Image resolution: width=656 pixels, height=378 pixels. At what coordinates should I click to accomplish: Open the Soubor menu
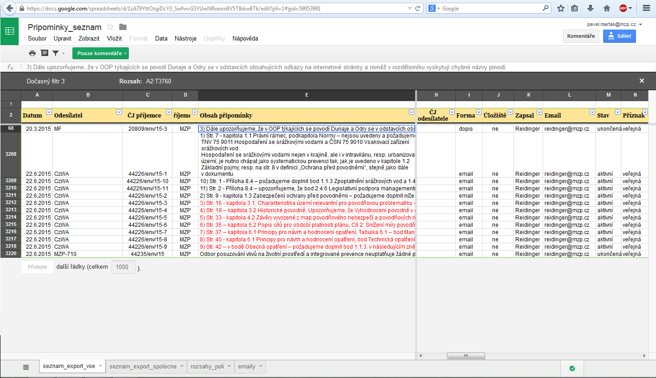pyautogui.click(x=37, y=39)
